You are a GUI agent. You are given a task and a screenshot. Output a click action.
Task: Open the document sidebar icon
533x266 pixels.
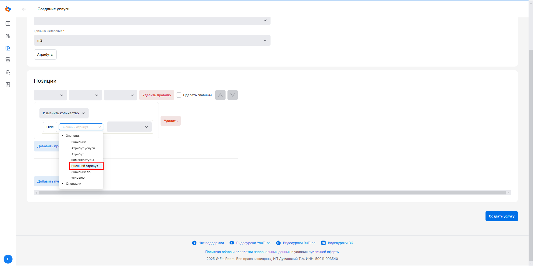click(8, 85)
